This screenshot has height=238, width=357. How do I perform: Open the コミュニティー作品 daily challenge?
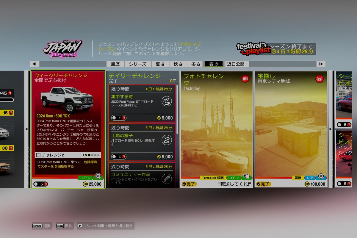pos(142,175)
